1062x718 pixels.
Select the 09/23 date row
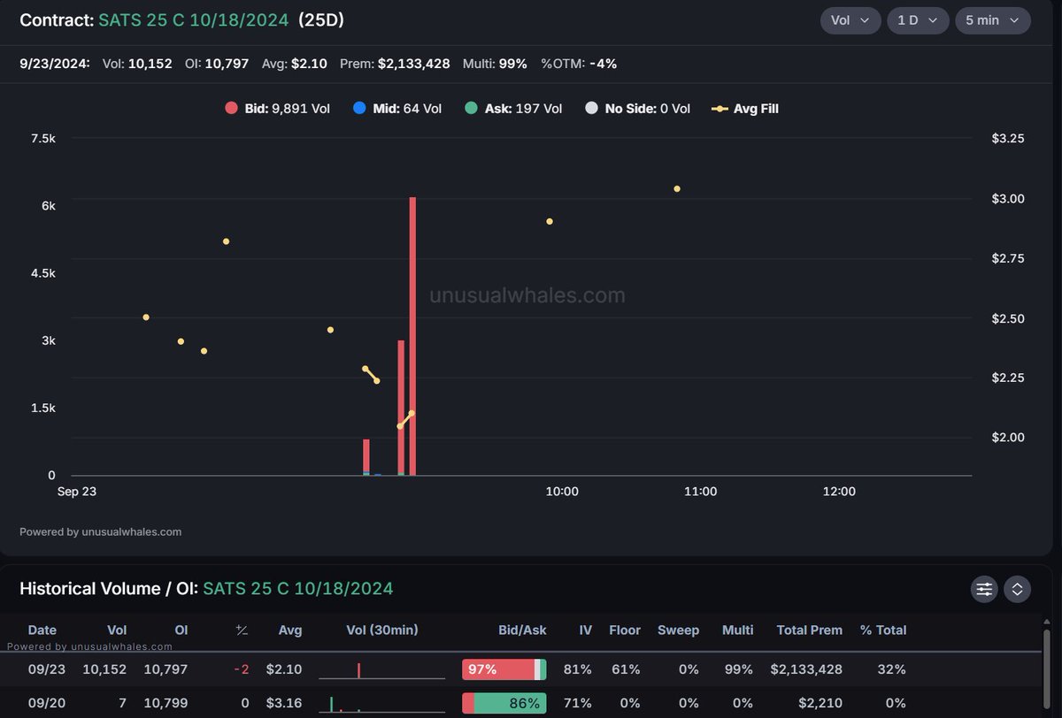coord(520,669)
